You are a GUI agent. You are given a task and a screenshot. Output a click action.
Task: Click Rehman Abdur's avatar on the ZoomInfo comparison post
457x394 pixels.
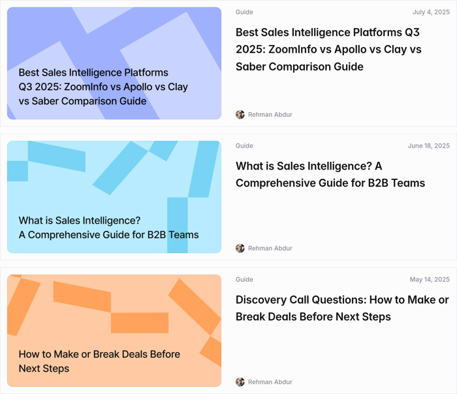pyautogui.click(x=240, y=115)
